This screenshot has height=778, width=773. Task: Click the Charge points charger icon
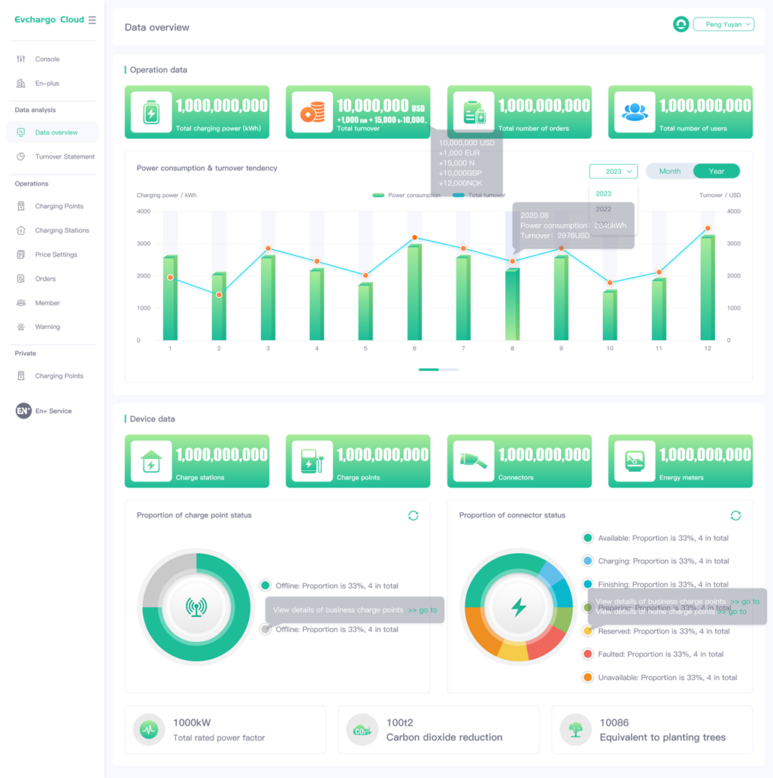312,461
